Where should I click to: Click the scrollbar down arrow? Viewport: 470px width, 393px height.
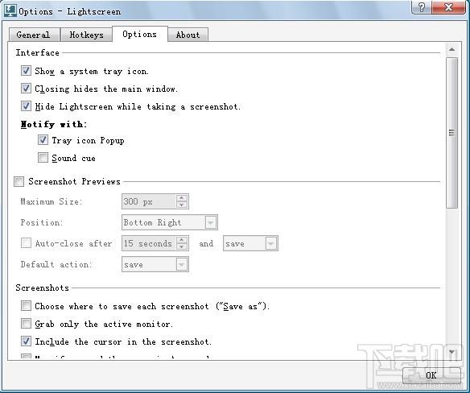pyautogui.click(x=451, y=352)
